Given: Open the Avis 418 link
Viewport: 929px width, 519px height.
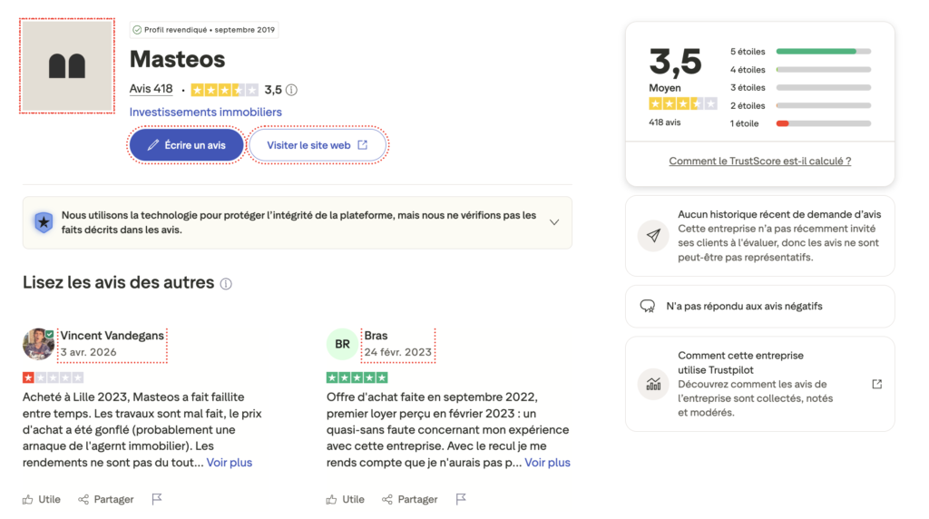Looking at the screenshot, I should click(152, 89).
